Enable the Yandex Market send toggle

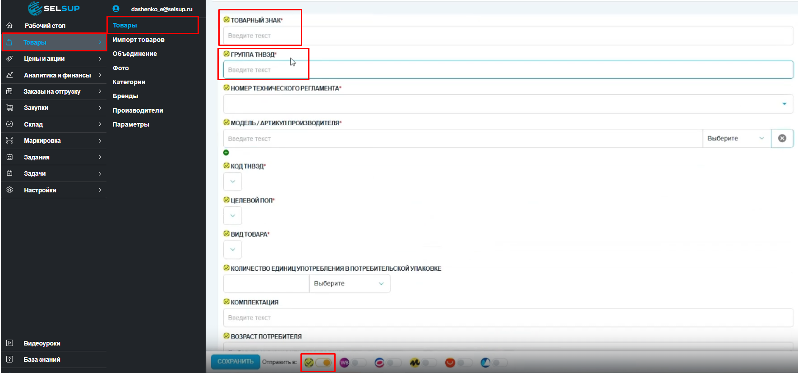click(429, 363)
